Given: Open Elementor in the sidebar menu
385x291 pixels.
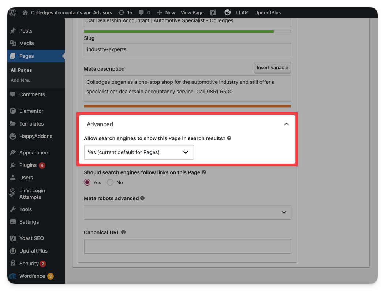Looking at the screenshot, I should pyautogui.click(x=31, y=111).
